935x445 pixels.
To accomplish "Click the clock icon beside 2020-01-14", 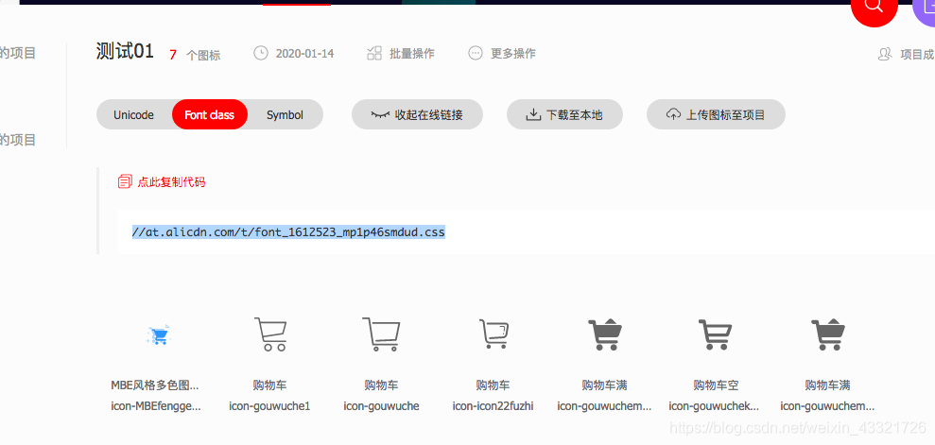I will coord(261,53).
